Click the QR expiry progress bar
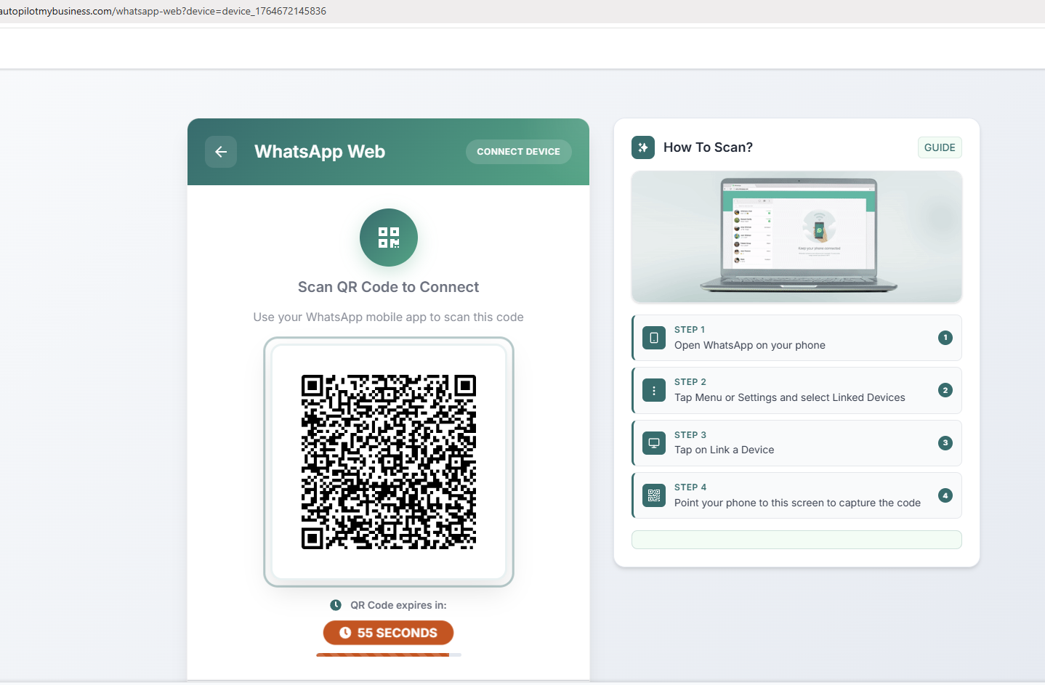1045x685 pixels. pyautogui.click(x=388, y=654)
